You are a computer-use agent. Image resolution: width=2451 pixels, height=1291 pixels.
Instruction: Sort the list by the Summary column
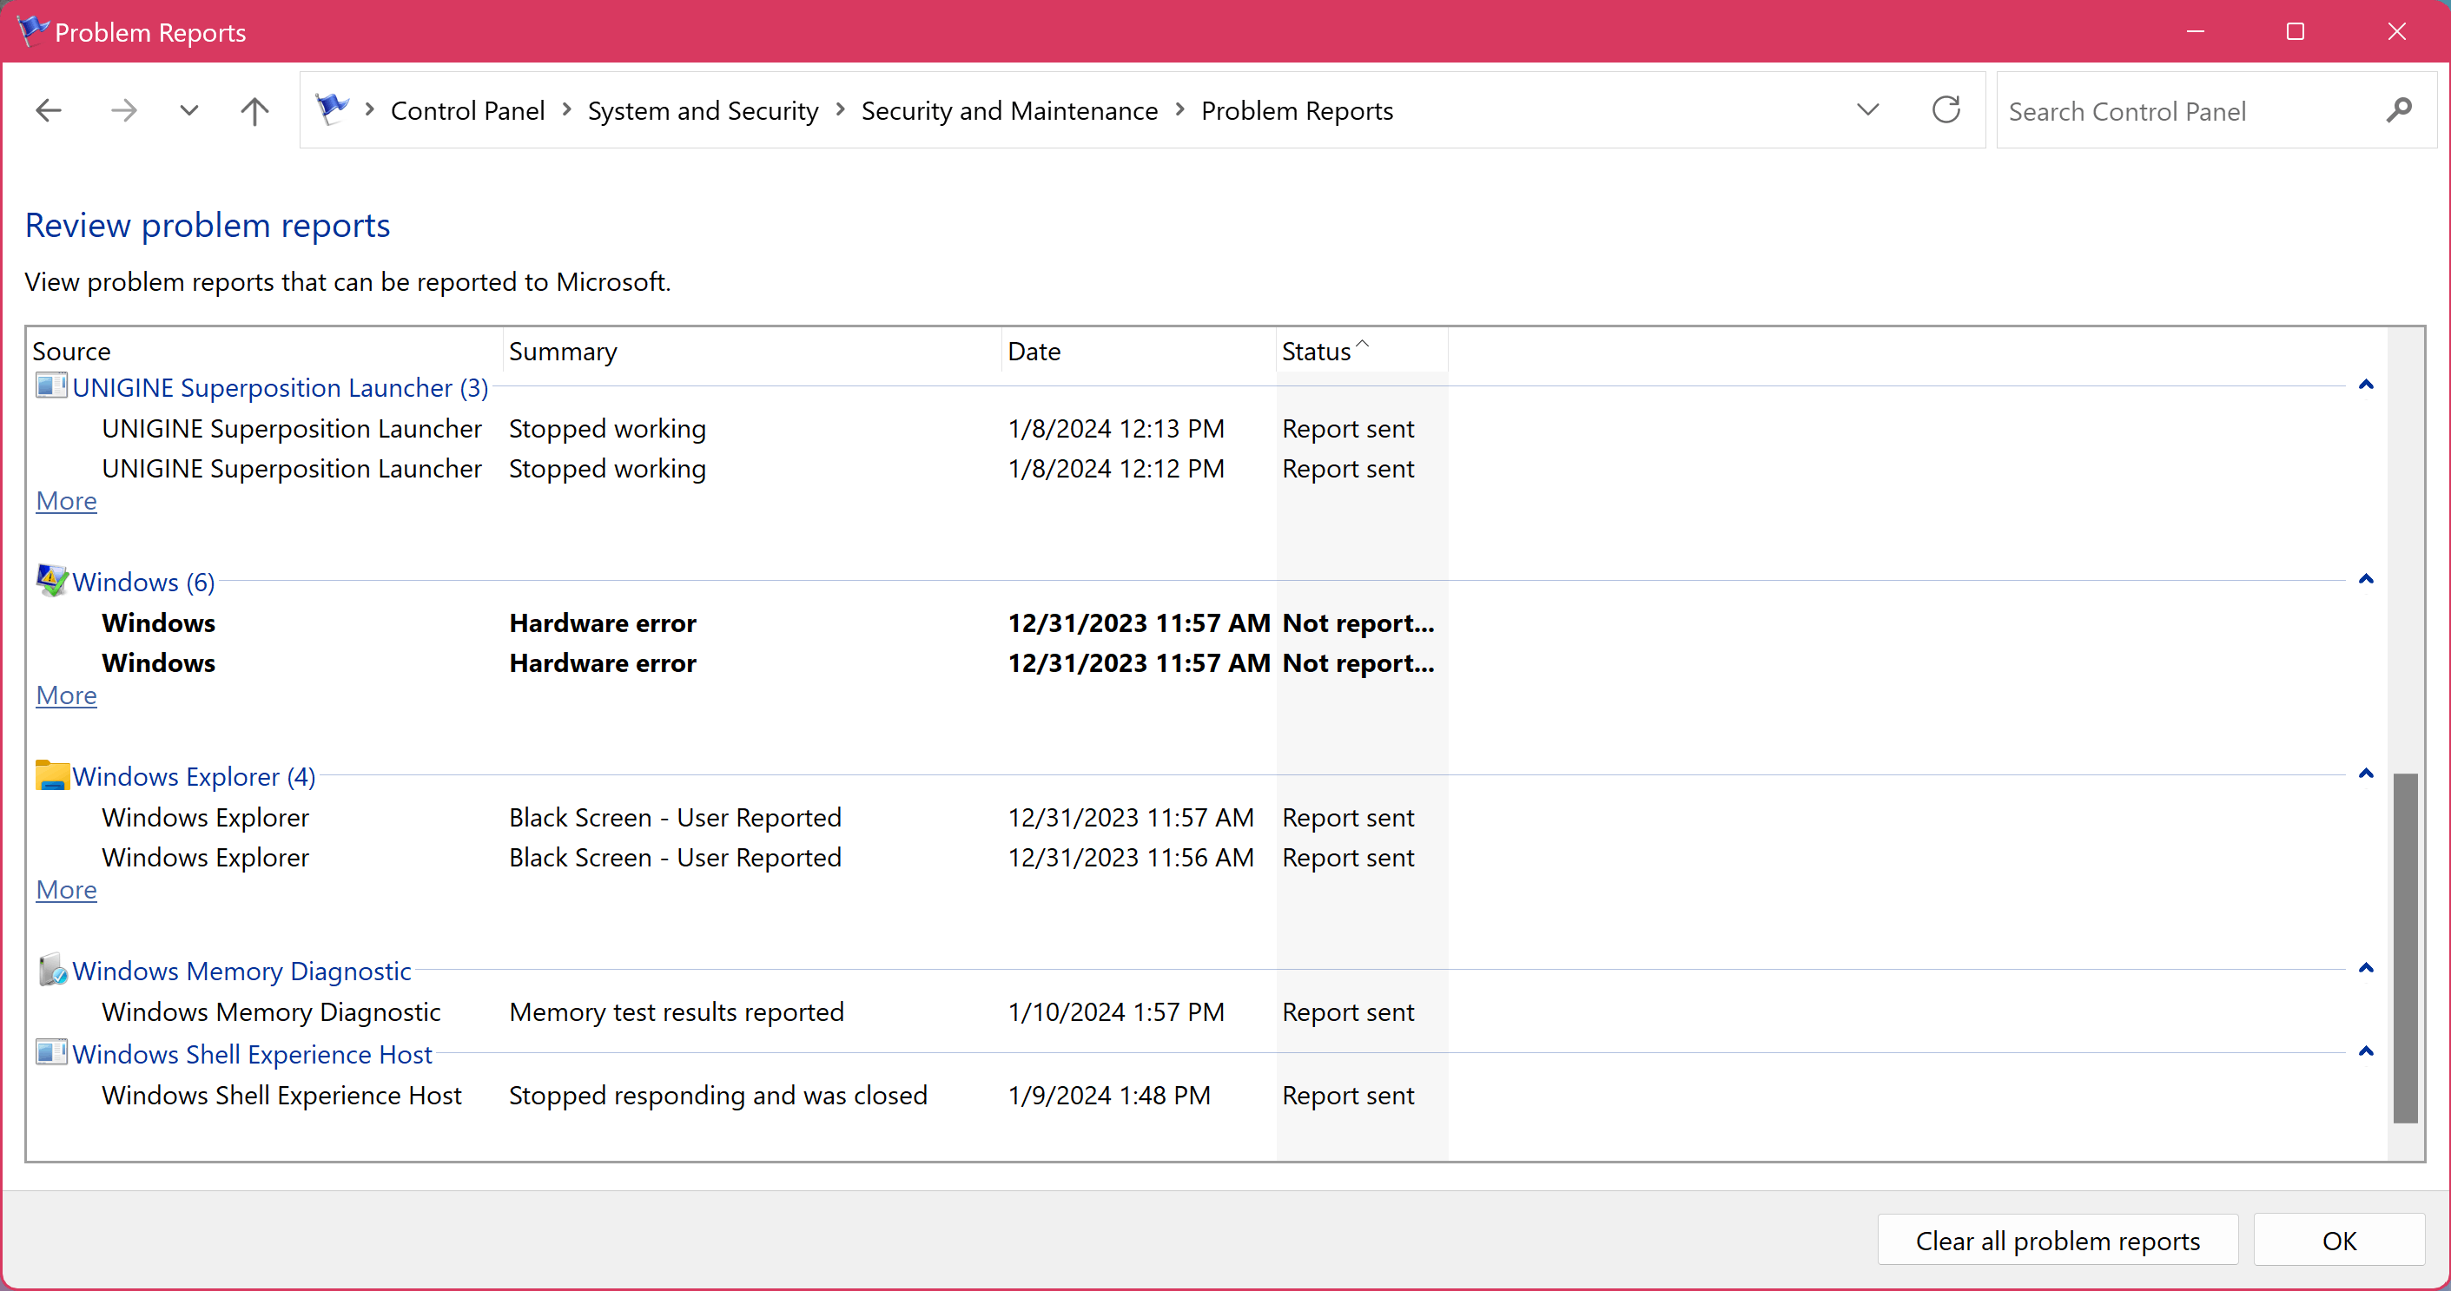tap(751, 351)
